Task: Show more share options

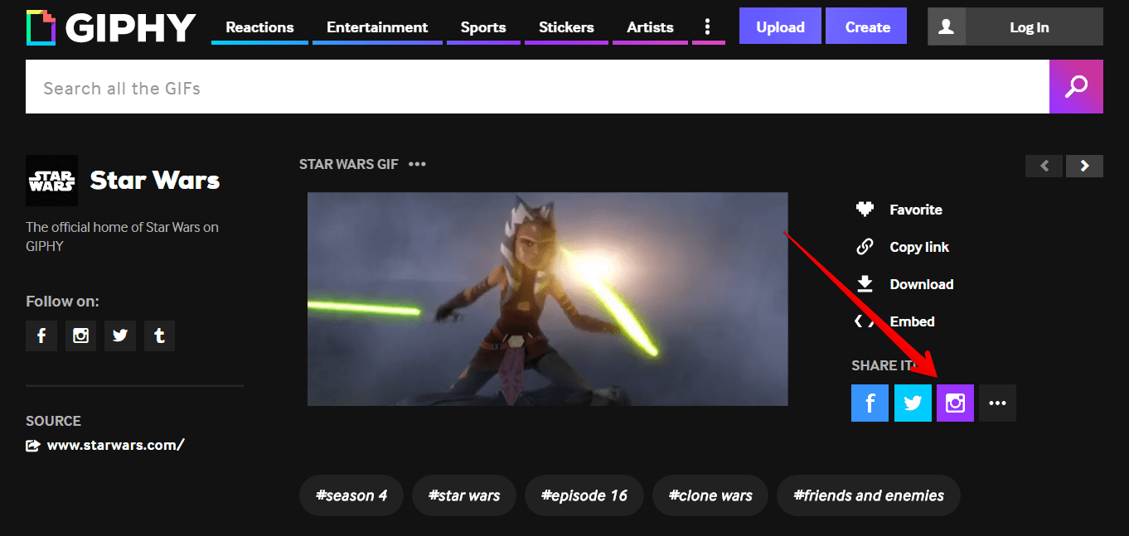Action: pyautogui.click(x=997, y=403)
